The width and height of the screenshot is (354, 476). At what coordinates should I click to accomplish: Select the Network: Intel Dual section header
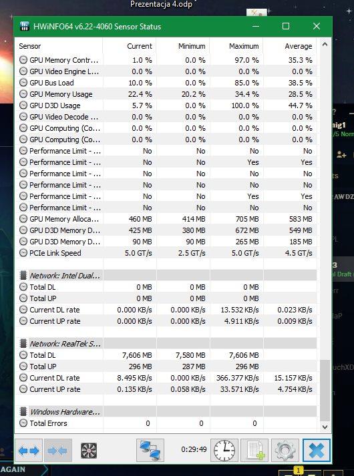click(166, 275)
